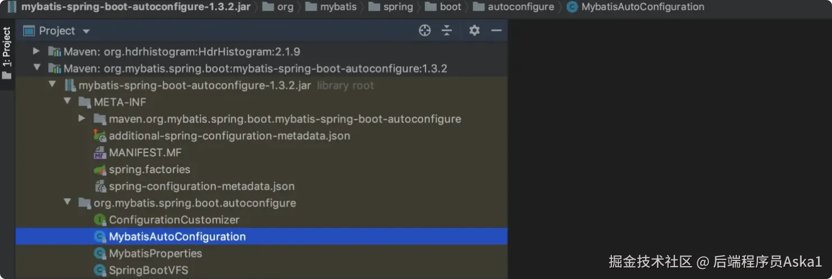Collapse the org.mybatis.spring.boot.autoconfigure package
Screen dimensions: 832x279
(67, 203)
